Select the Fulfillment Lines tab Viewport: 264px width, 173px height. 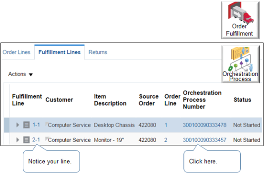coord(60,52)
